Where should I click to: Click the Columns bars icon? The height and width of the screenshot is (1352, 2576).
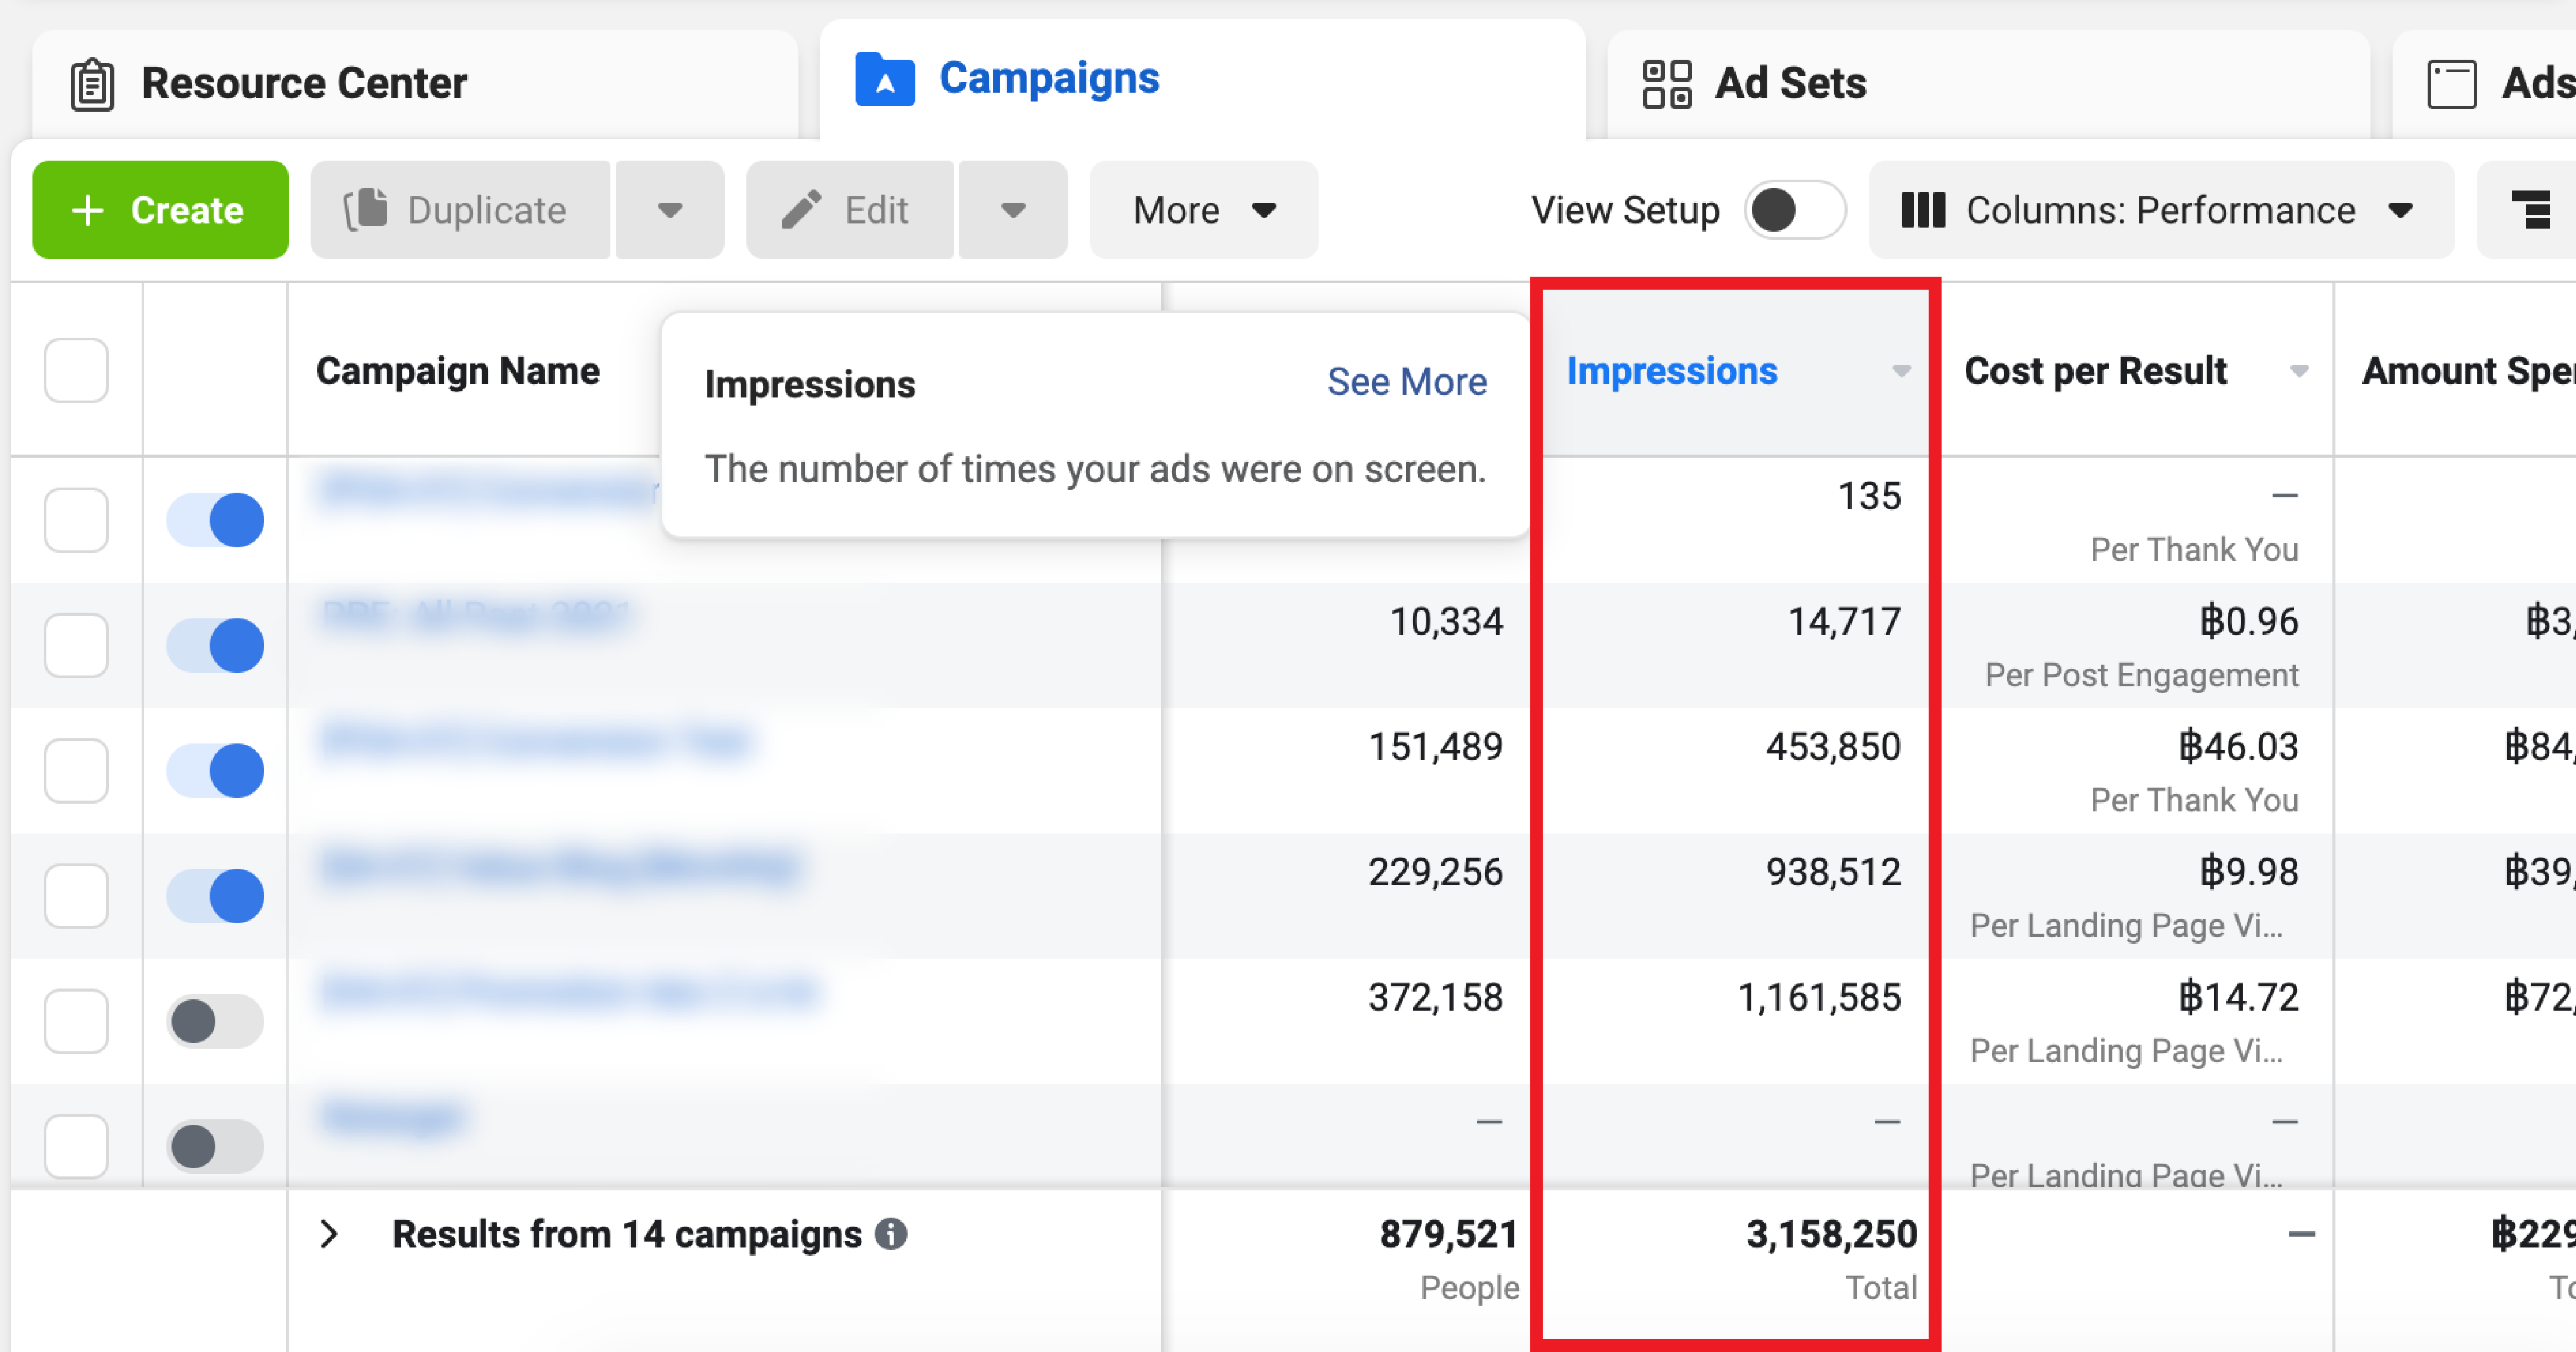[1922, 210]
